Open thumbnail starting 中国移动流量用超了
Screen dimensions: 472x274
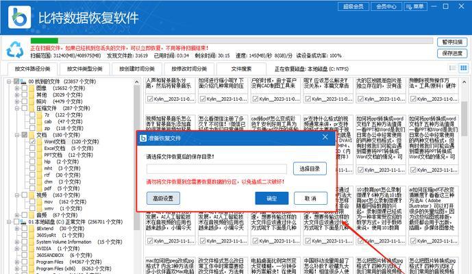pos(328,266)
